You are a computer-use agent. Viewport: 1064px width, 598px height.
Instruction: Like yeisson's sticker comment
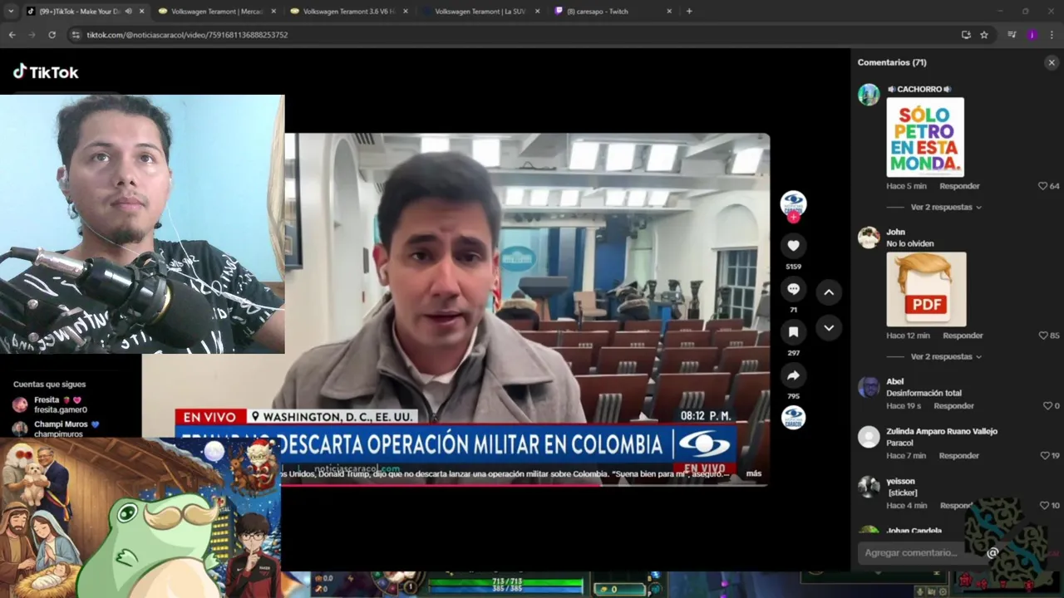click(x=1044, y=506)
